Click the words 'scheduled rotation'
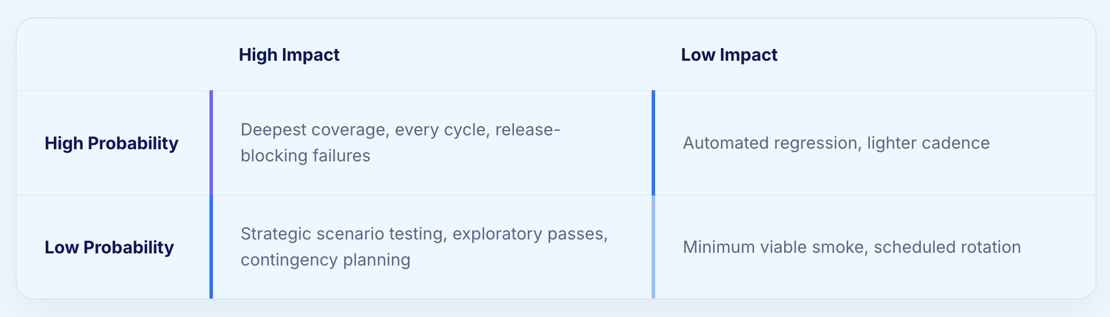 947,247
